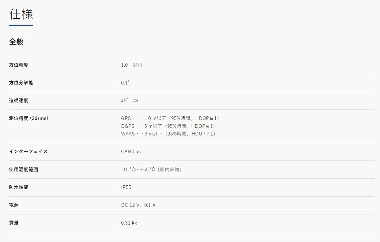Screen dimensions: 380x242
Task: Click the IP55 waterproof rating value
Action: pos(126,187)
